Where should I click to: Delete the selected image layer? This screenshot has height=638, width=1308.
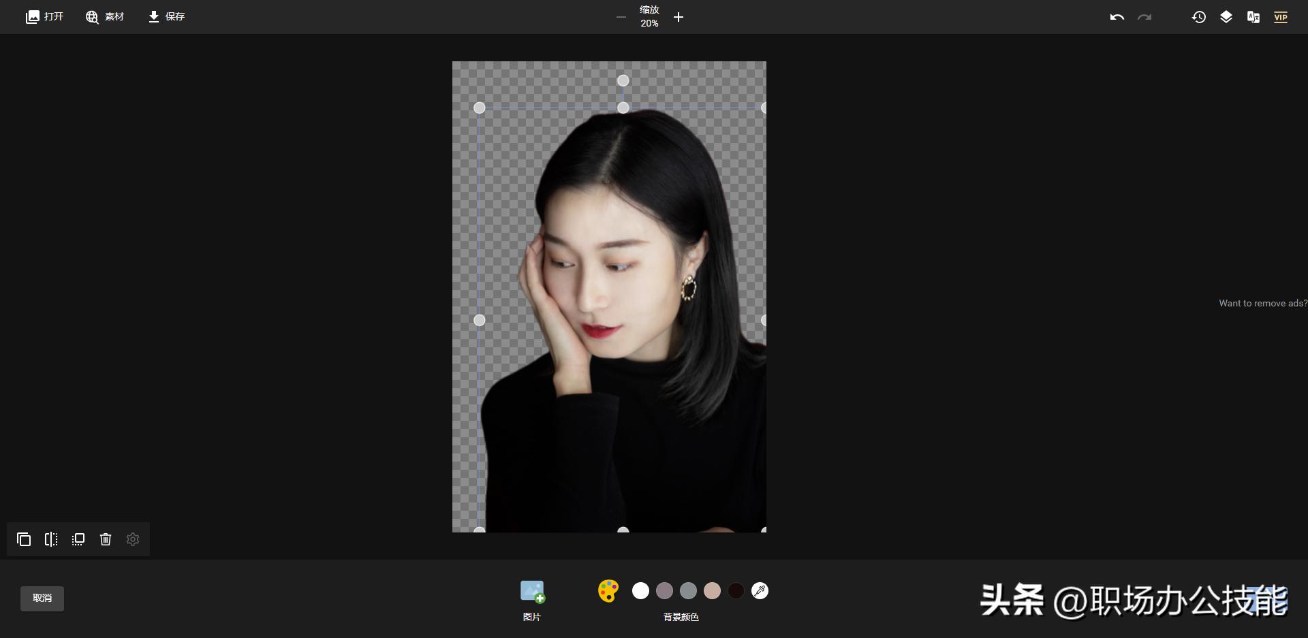[106, 539]
